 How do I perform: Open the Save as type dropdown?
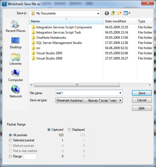click(x=89, y=100)
